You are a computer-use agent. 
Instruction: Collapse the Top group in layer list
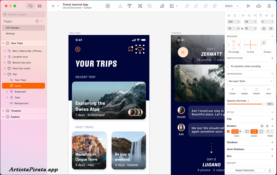pyautogui.click(x=5, y=74)
